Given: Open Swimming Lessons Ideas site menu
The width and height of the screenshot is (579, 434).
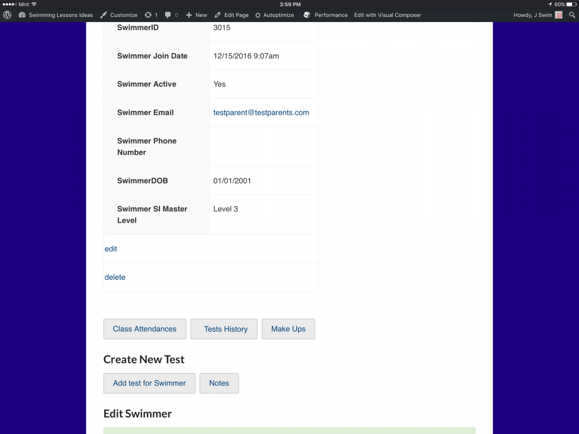Looking at the screenshot, I should 61,15.
